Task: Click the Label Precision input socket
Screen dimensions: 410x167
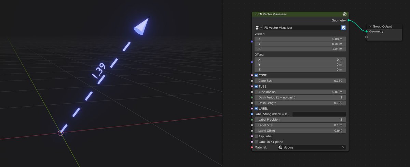Action: pyautogui.click(x=252, y=120)
